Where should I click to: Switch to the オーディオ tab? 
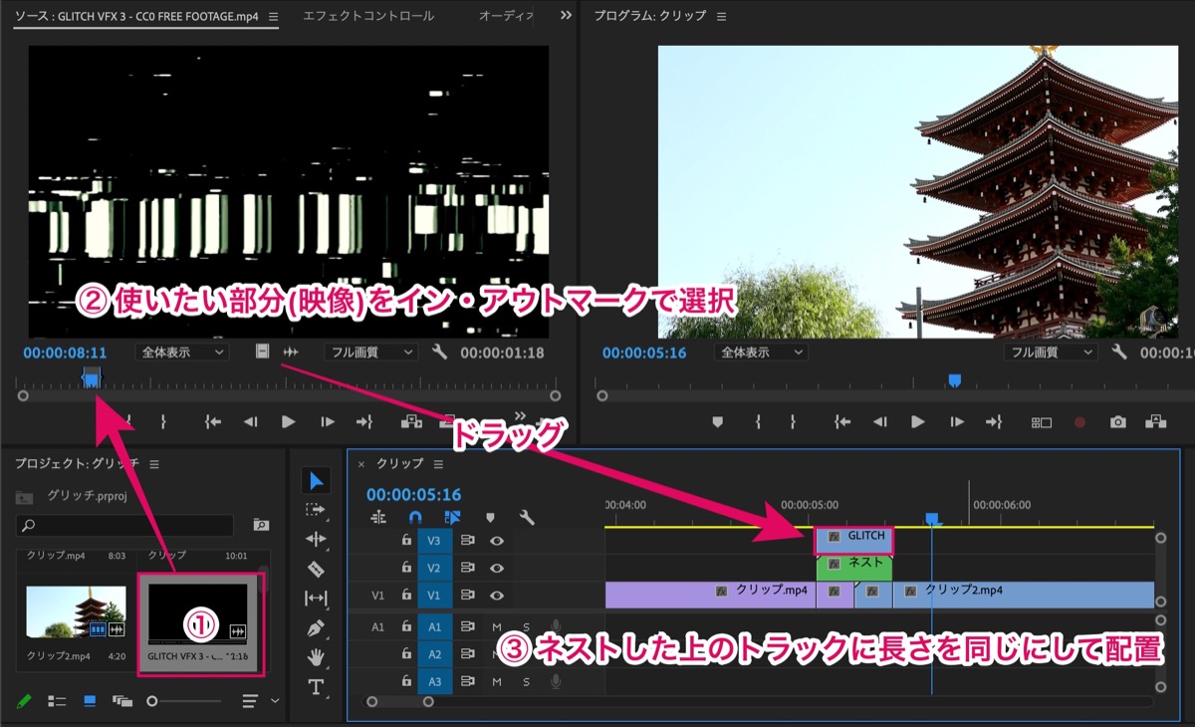coord(506,16)
